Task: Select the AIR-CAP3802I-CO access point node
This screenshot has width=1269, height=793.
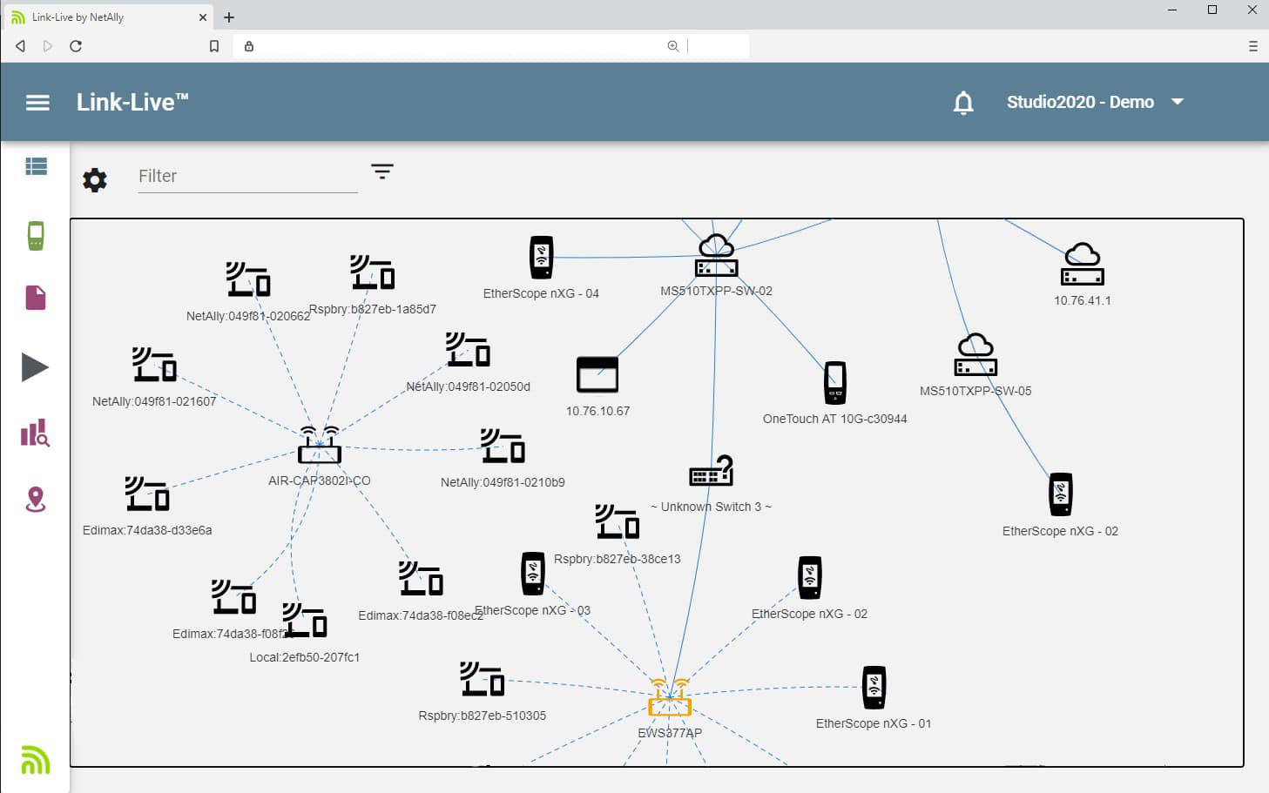Action: point(320,446)
